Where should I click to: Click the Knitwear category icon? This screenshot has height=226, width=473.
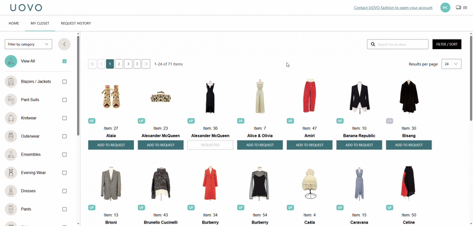click(x=11, y=118)
